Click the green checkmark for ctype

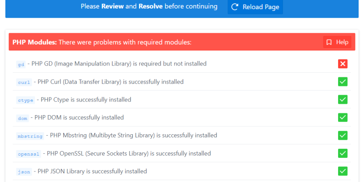(343, 100)
